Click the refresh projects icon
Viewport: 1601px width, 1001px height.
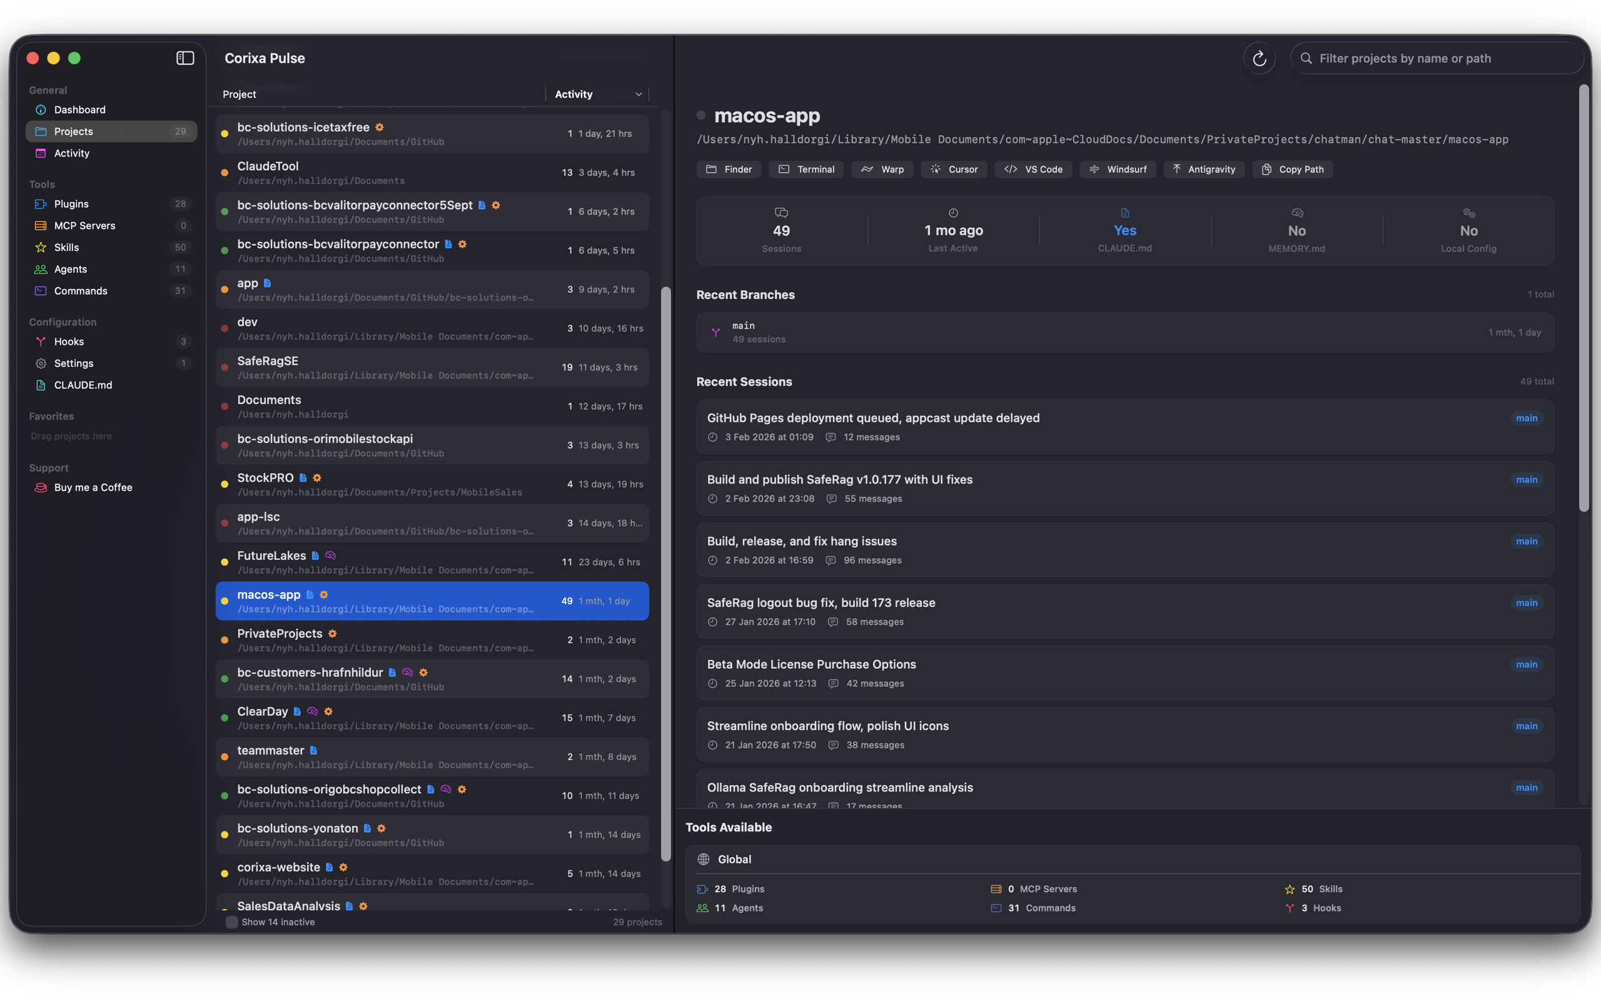point(1260,58)
